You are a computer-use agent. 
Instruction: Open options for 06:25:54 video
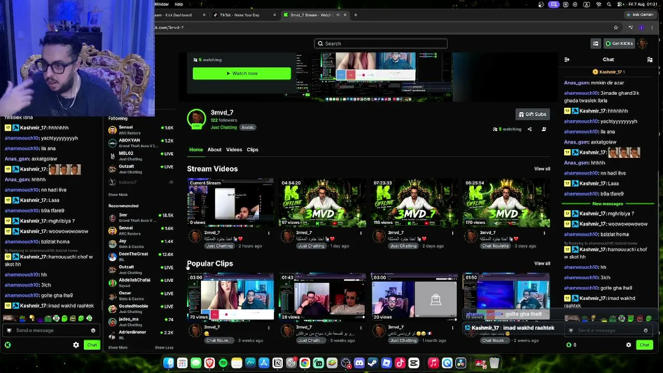(544, 233)
